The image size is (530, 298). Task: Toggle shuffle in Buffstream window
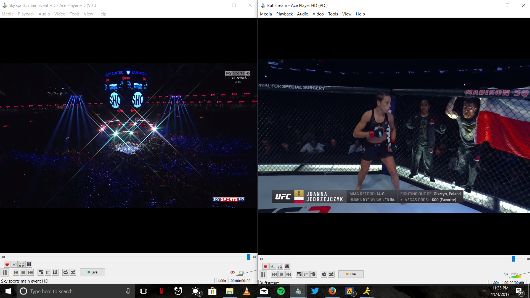pyautogui.click(x=331, y=274)
